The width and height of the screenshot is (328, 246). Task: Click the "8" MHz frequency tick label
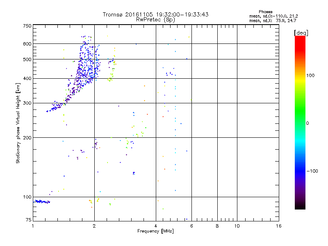click(217, 226)
